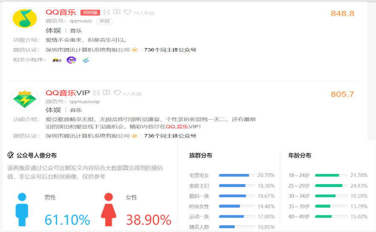Open the purple mini program icon
Image resolution: width=376 pixels, height=232 pixels.
pyautogui.click(x=71, y=60)
